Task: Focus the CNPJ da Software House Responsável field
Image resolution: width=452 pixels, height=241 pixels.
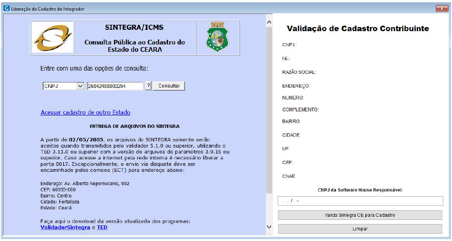Action: 360,201
